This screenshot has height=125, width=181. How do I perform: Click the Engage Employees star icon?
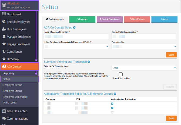(4, 44)
